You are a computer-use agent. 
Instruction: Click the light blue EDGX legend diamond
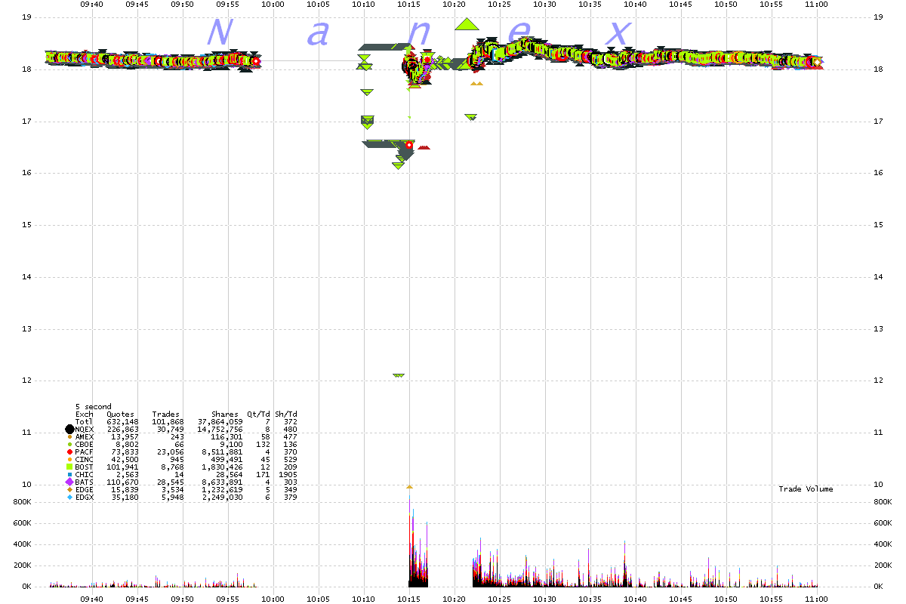[69, 498]
